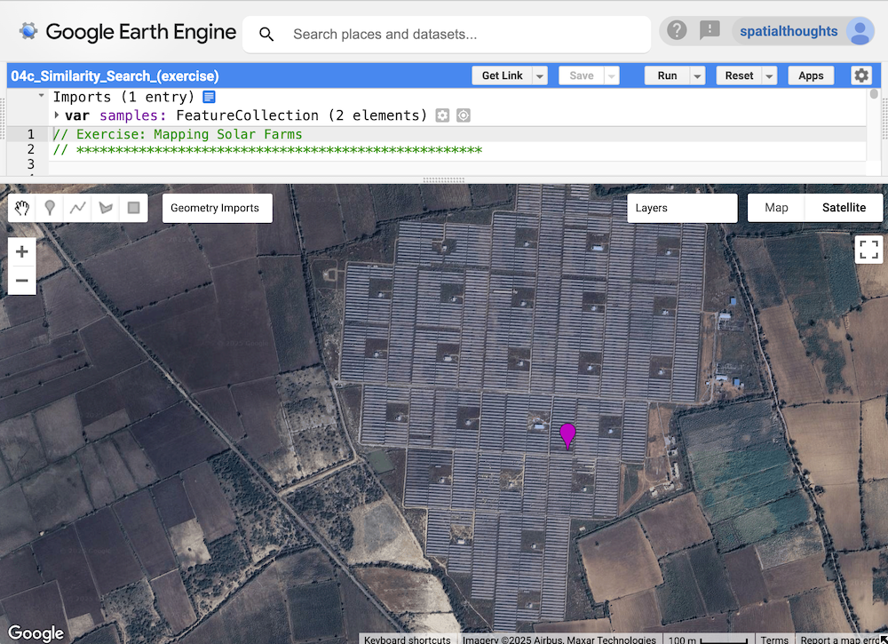Select the draw polygon shape tool

pos(106,208)
